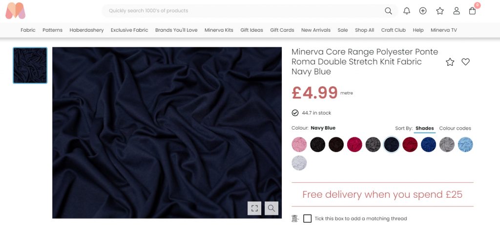Click the star icon beside product title
The image size is (500, 225).
[x=450, y=62]
